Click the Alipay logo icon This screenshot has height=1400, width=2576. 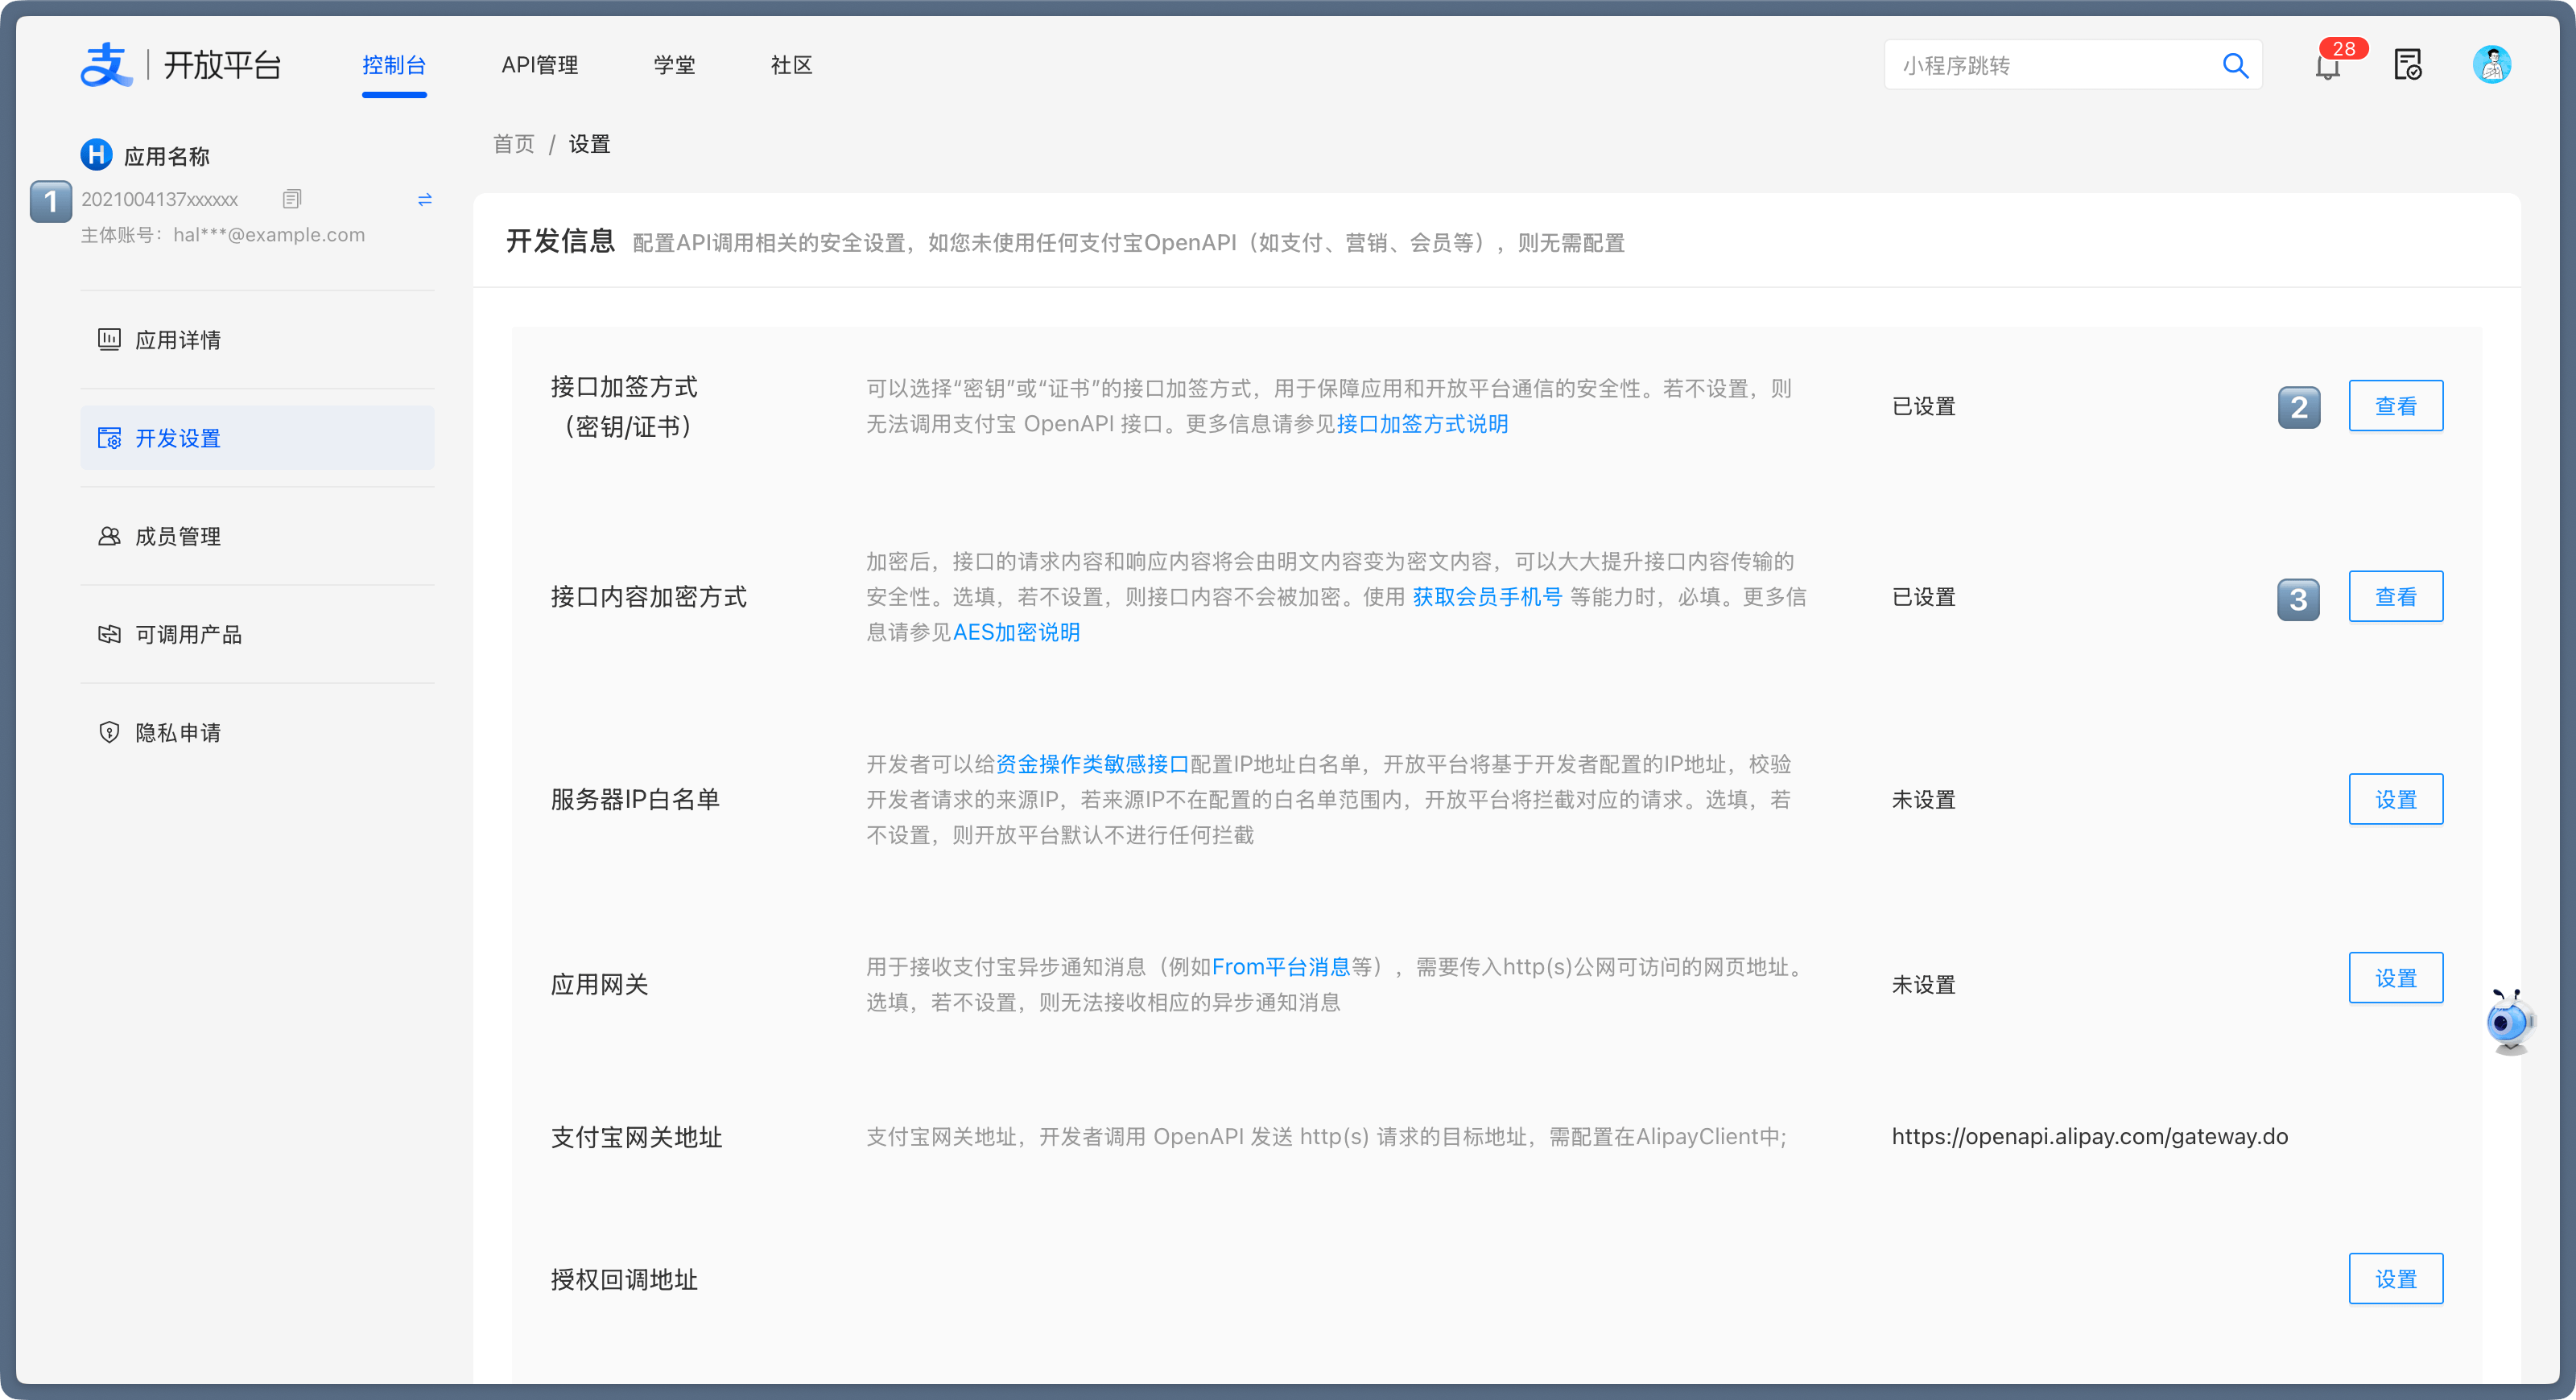pyautogui.click(x=106, y=65)
